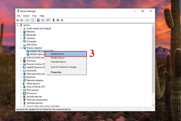
Task: Select the Monitors tree item
Action: click(31, 77)
